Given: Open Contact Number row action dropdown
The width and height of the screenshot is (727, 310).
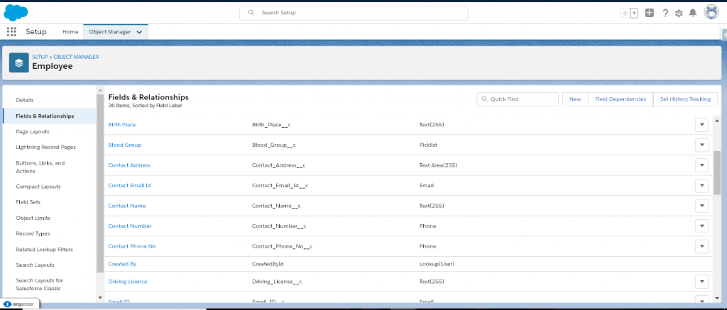Looking at the screenshot, I should point(702,226).
